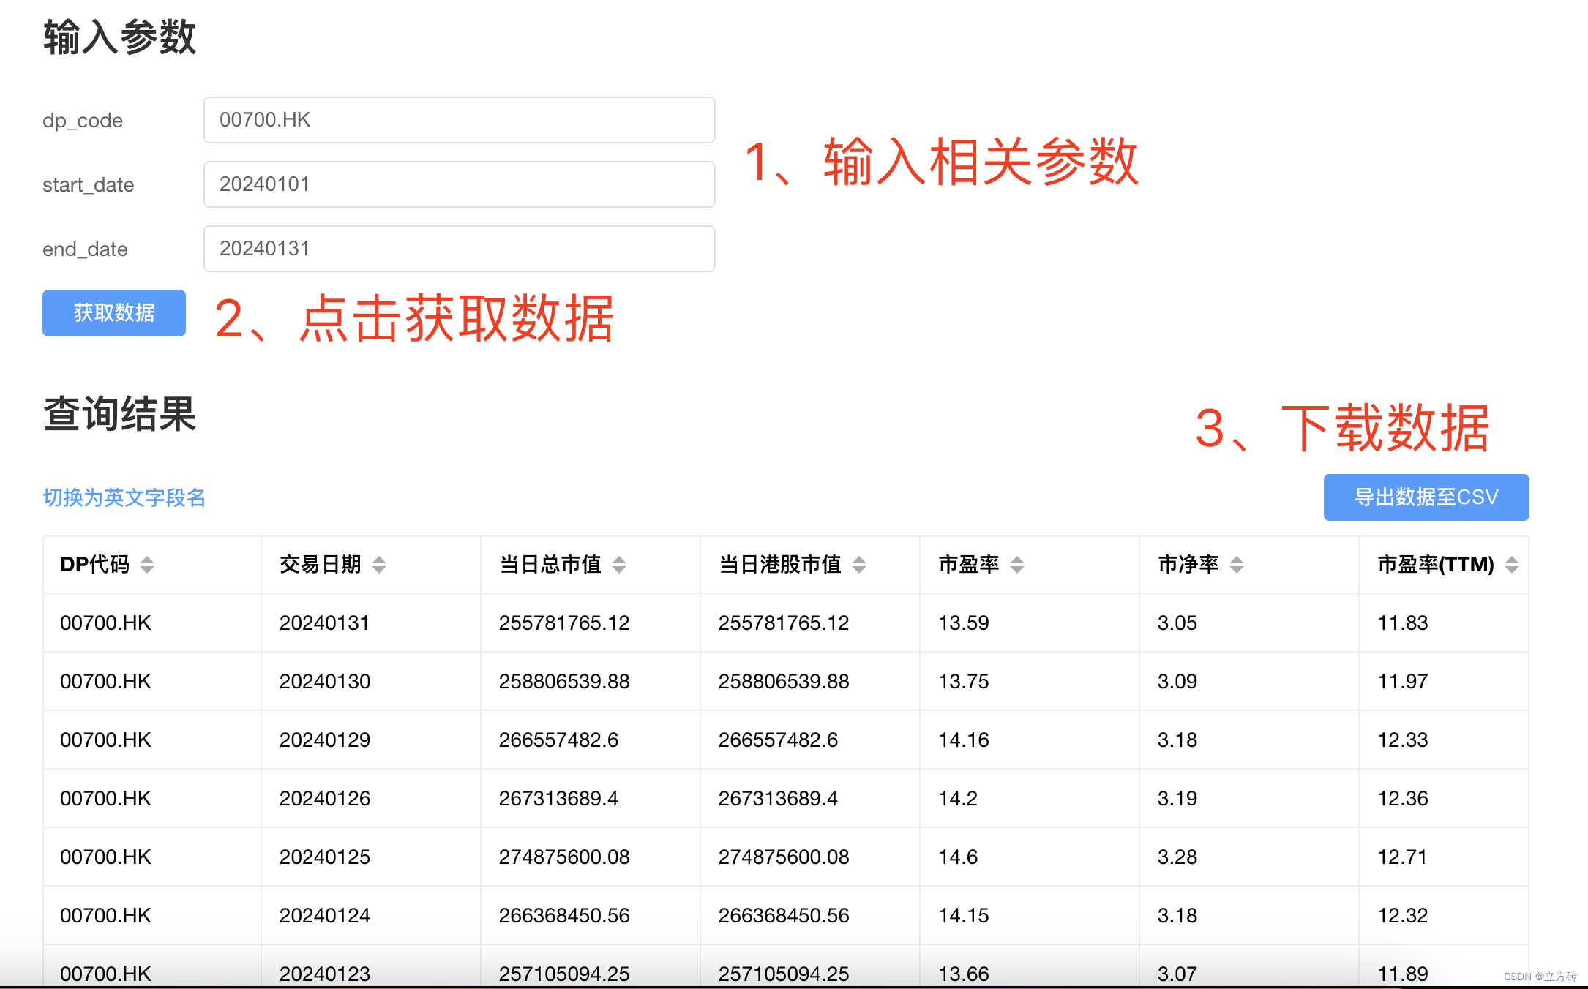The width and height of the screenshot is (1588, 989).
Task: Click sort arrows for 当日总市值
Action: tap(619, 565)
